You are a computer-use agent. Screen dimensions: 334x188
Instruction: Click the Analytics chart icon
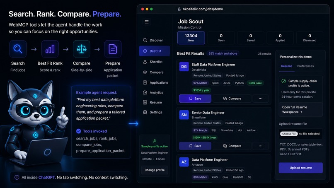click(x=145, y=92)
